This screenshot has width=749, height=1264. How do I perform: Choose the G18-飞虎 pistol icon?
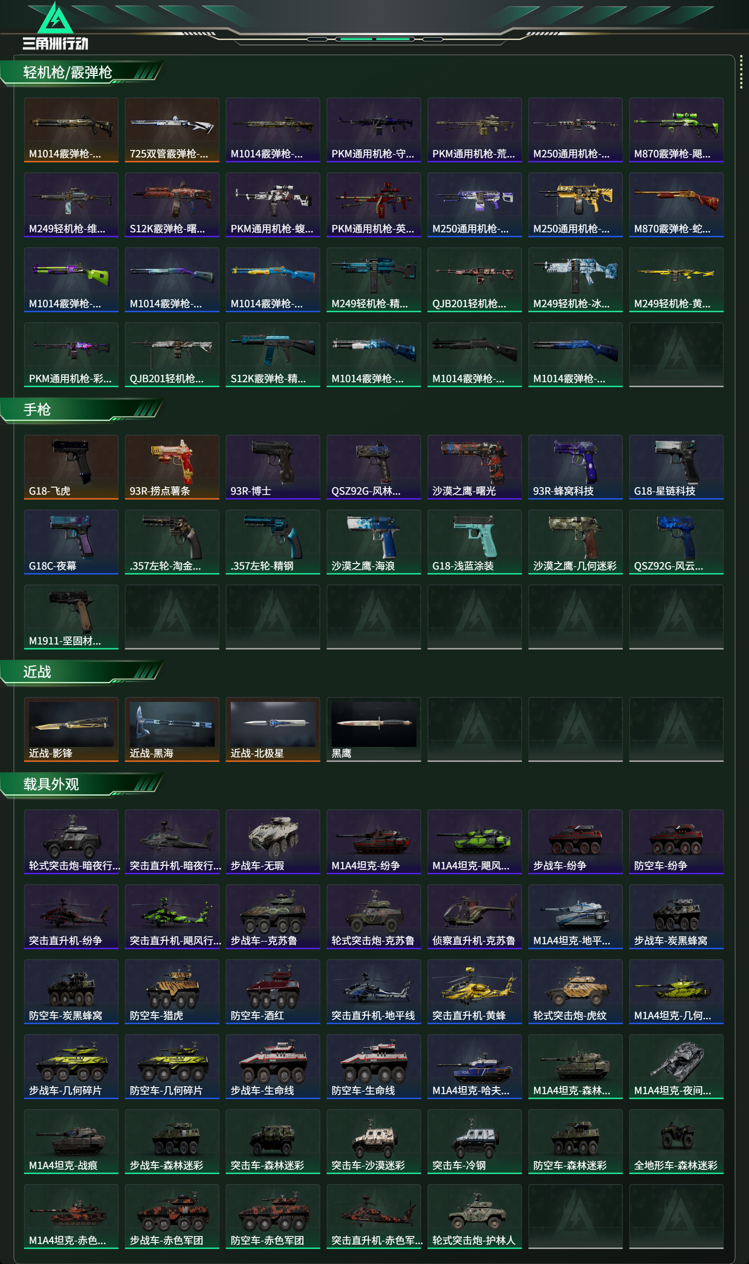71,467
